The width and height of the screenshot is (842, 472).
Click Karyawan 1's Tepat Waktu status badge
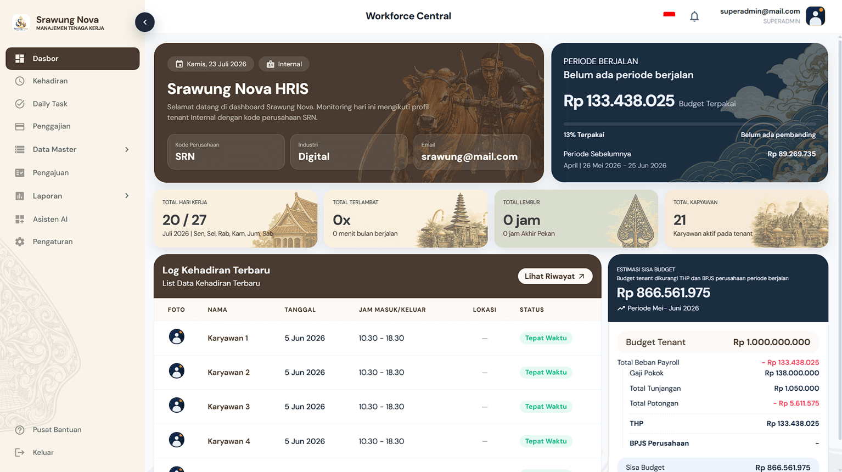[546, 338]
